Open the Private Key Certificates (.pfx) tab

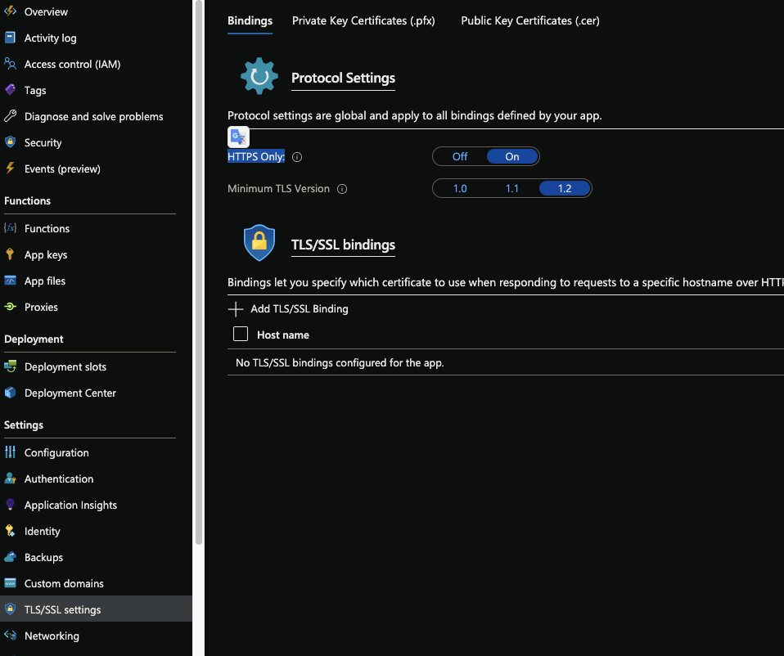[x=363, y=20]
